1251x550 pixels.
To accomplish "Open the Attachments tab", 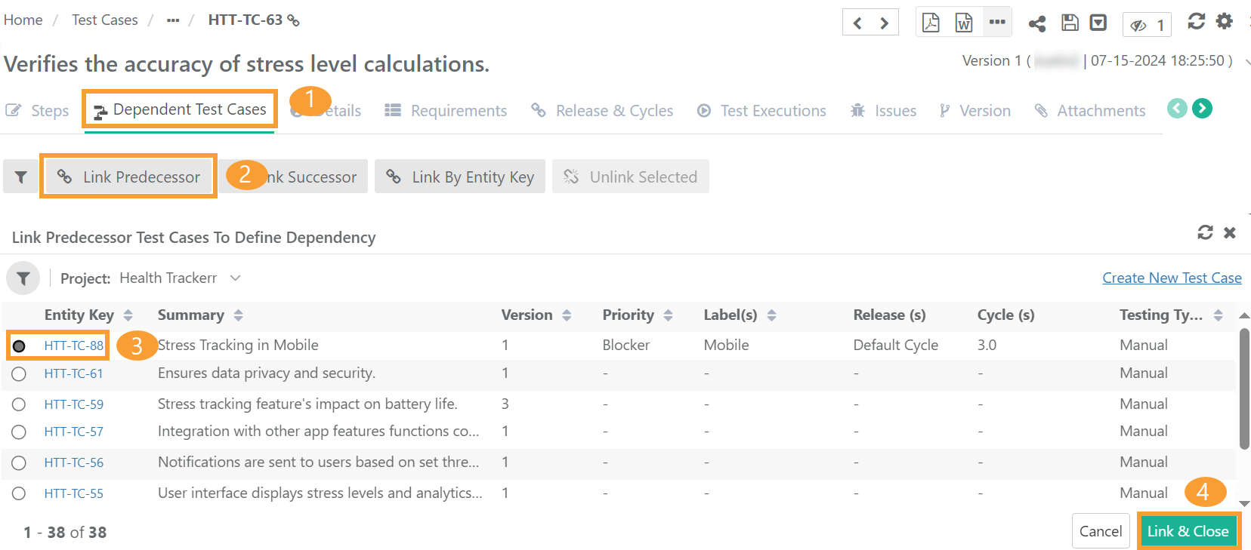I will pyautogui.click(x=1089, y=111).
